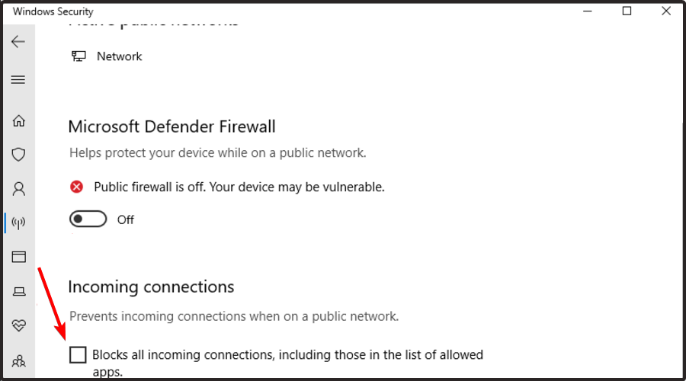Check the block all incoming connections checkbox
This screenshot has width=686, height=381.
click(78, 354)
